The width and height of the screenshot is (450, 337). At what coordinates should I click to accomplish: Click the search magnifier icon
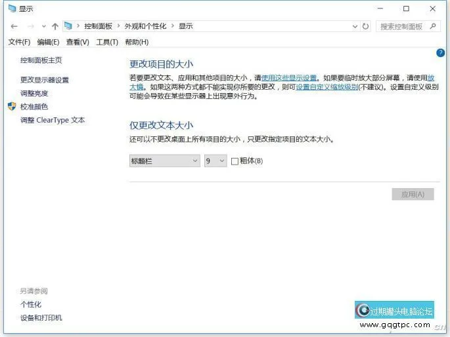[x=433, y=26]
